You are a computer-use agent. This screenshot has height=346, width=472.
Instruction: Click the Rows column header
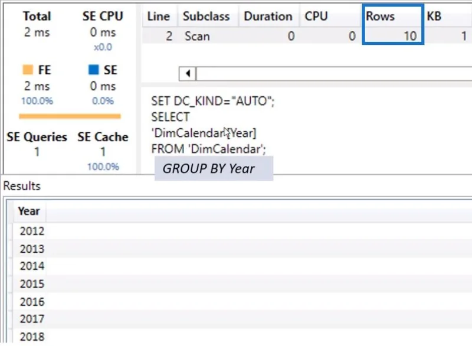(392, 17)
